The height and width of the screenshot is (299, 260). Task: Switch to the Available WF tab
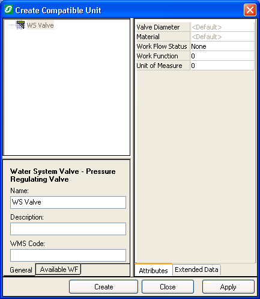point(58,270)
